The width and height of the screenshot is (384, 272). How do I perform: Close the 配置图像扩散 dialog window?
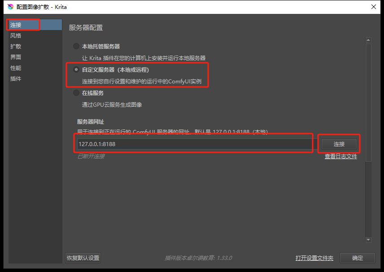click(x=373, y=7)
